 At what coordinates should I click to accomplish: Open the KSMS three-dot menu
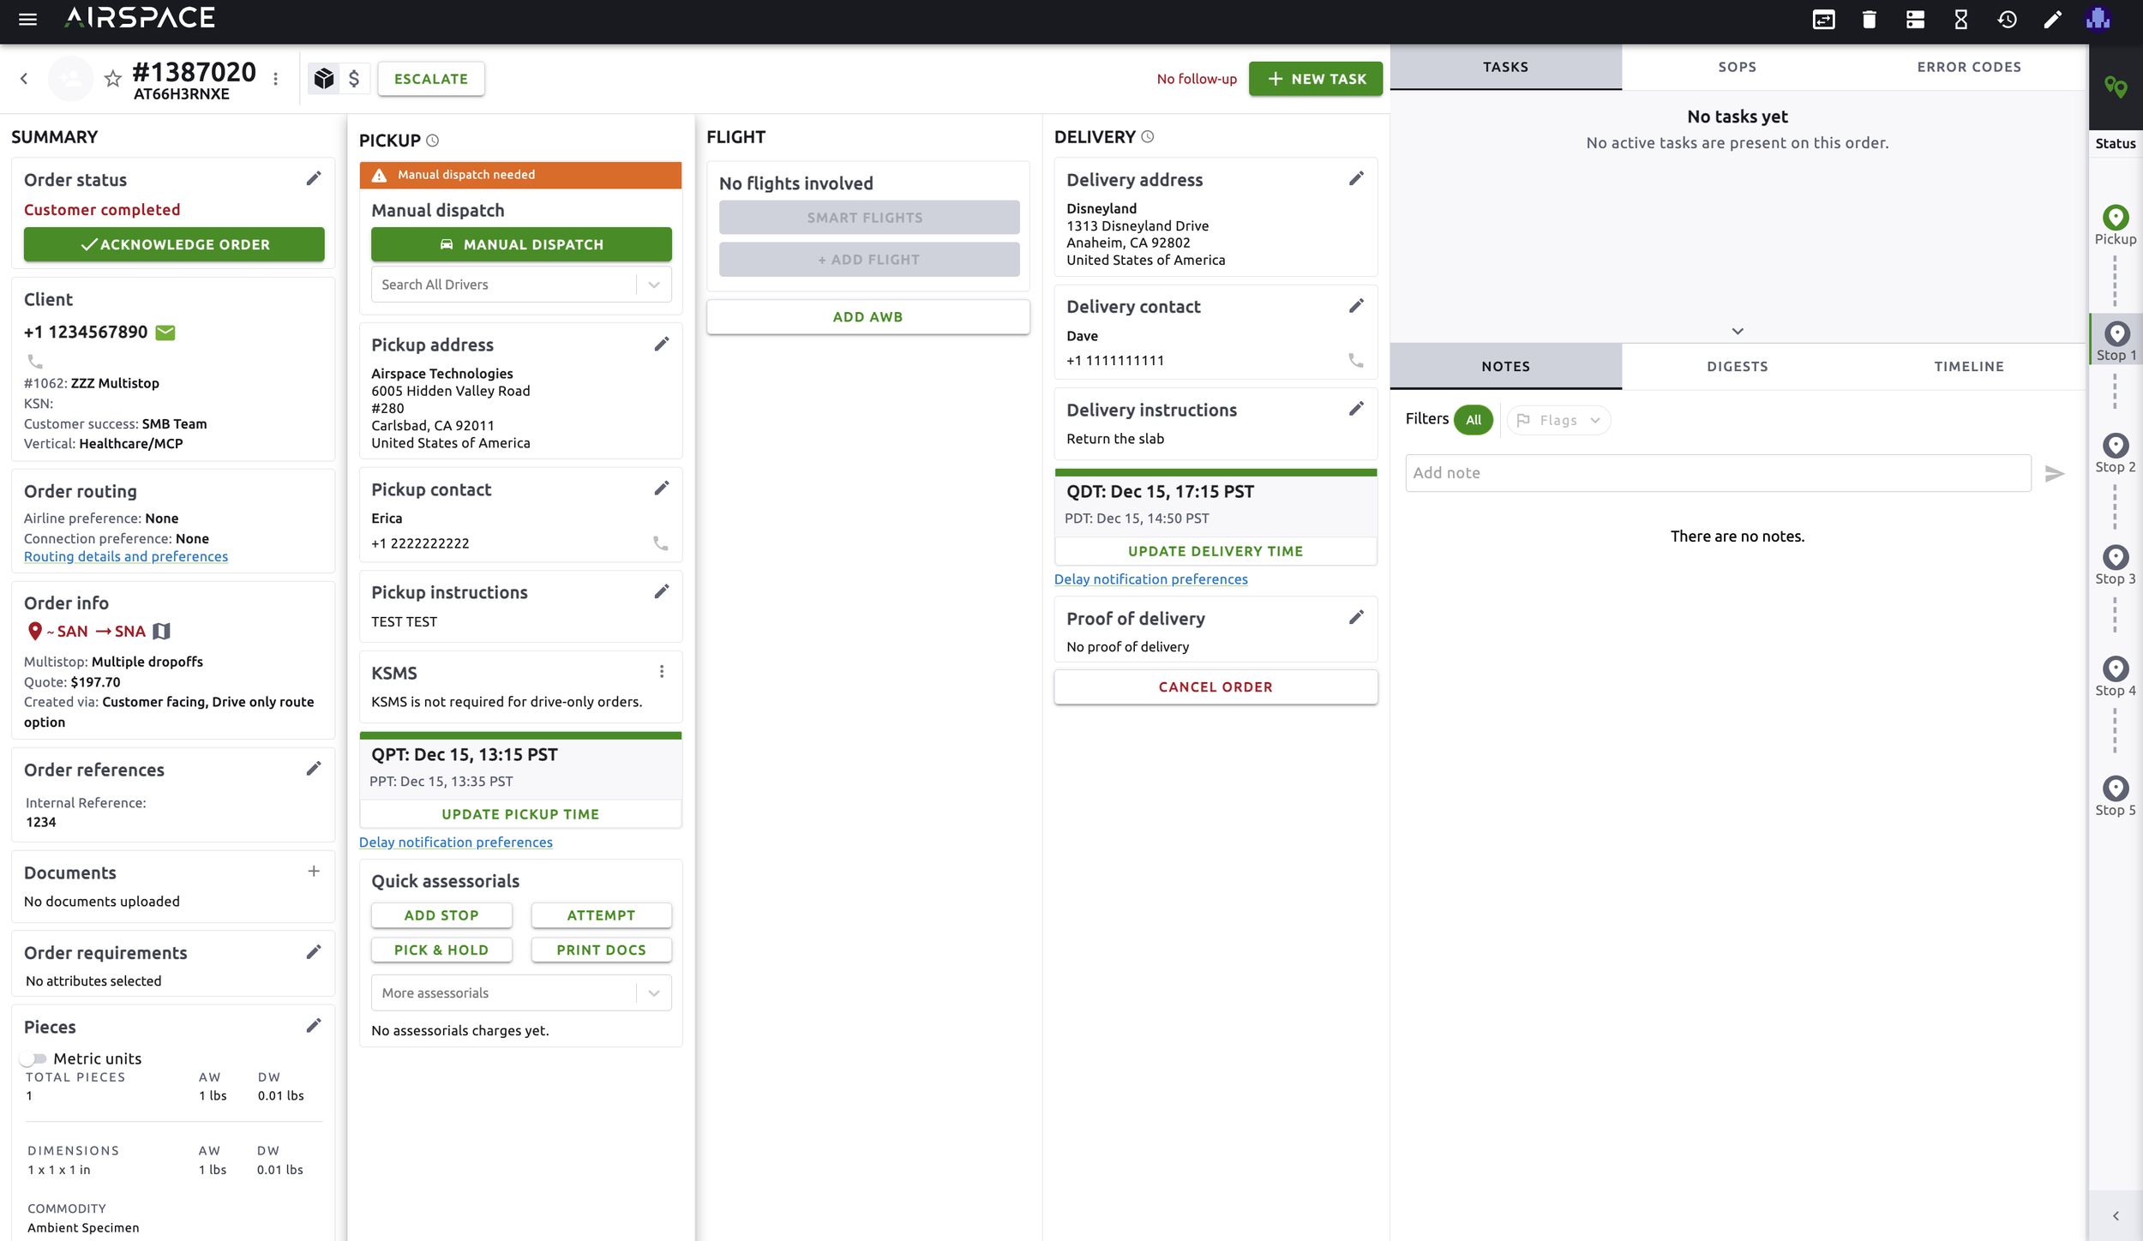coord(661,672)
